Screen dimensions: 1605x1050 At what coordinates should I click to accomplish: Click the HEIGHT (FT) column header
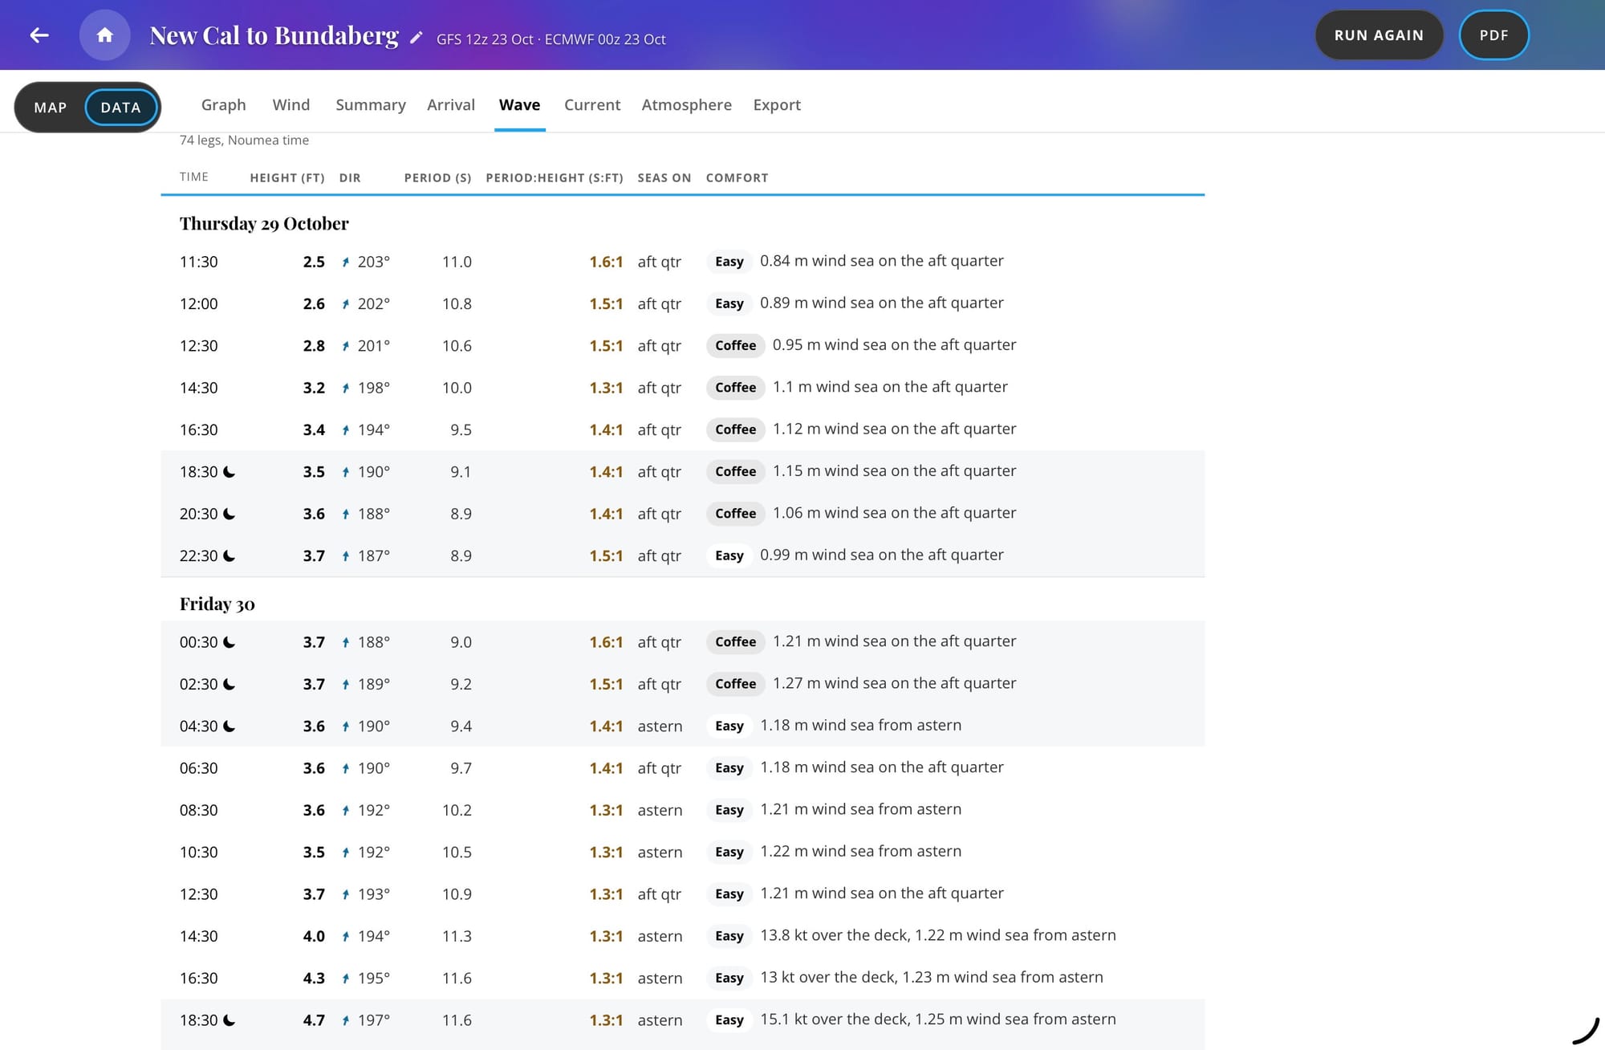point(287,177)
